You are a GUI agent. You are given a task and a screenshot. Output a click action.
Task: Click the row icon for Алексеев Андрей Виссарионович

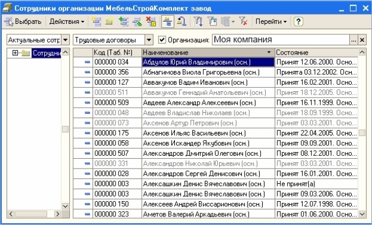[x=88, y=204]
